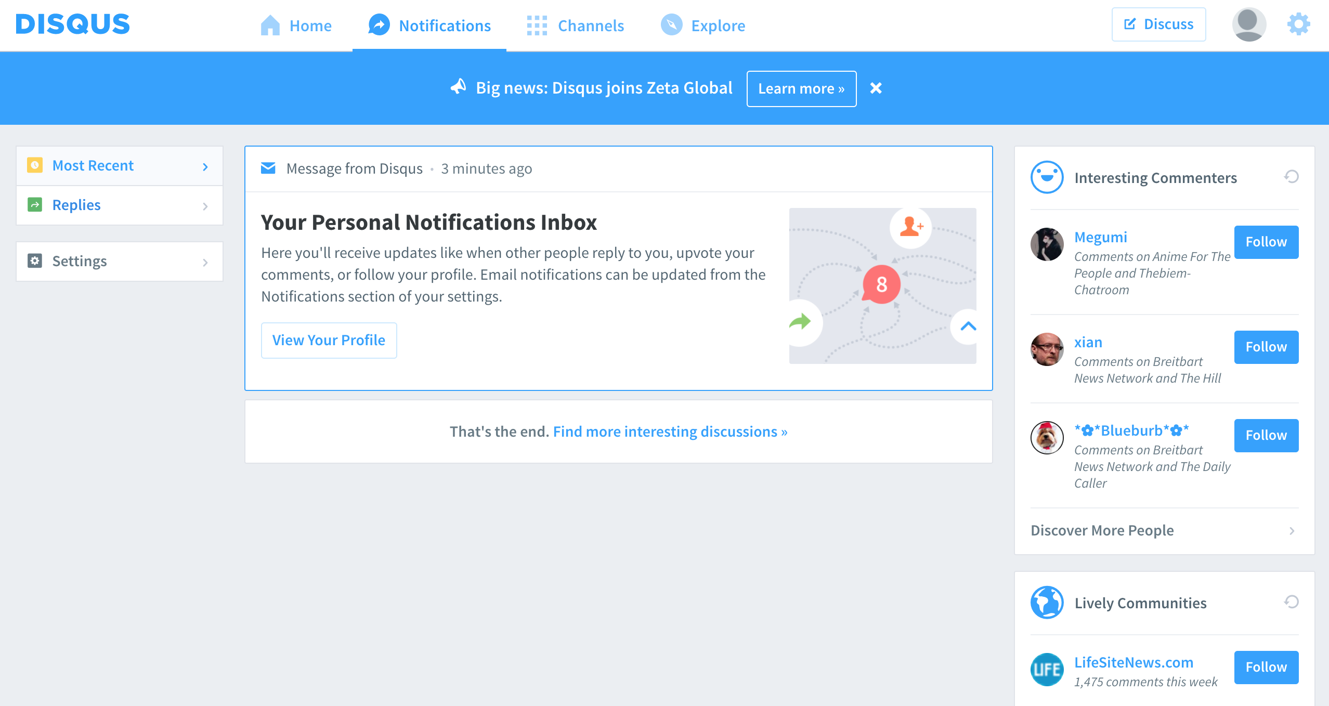
Task: Click the Home house icon
Action: [270, 25]
